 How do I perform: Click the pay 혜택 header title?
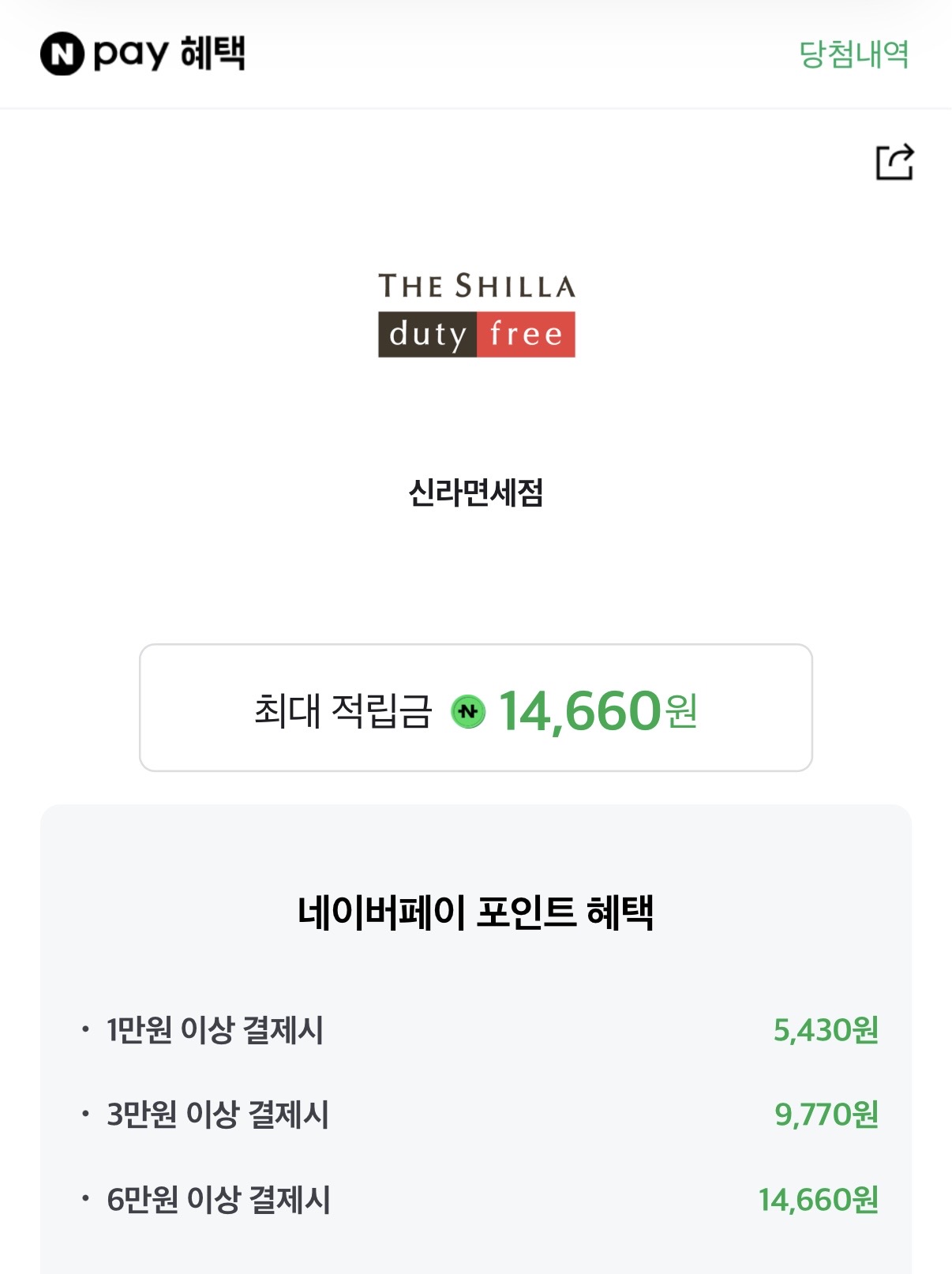[x=169, y=54]
